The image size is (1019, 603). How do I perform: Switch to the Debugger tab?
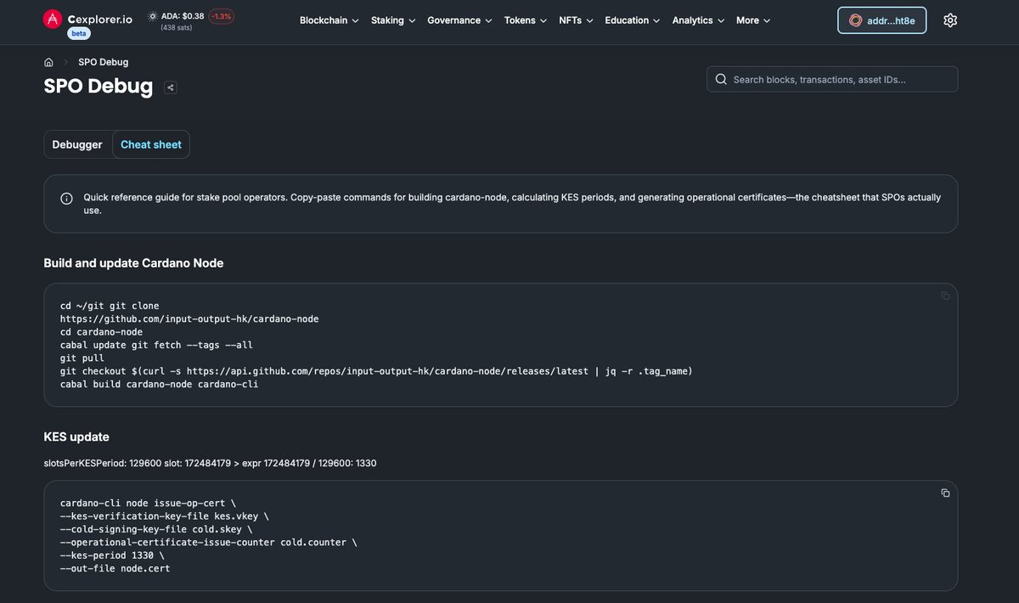click(77, 144)
